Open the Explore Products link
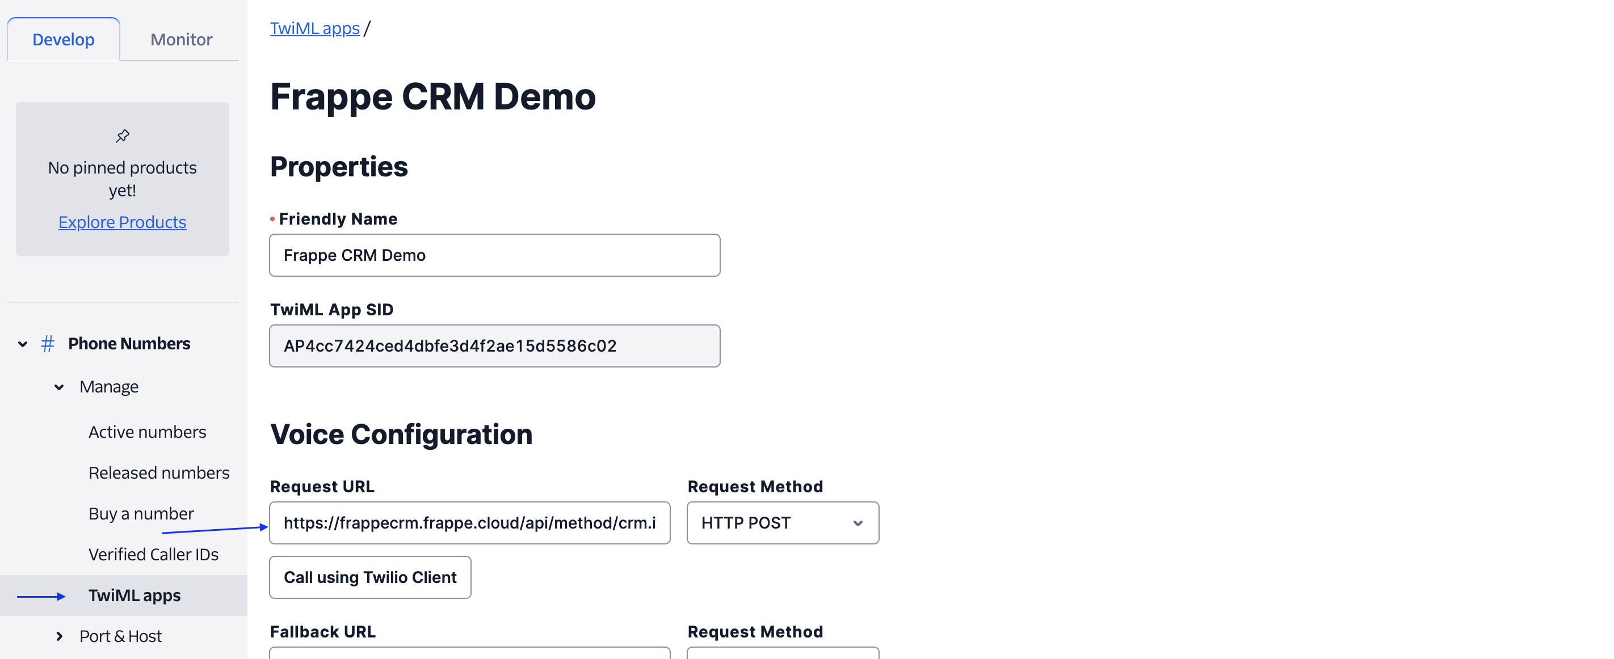1614x659 pixels. (122, 222)
